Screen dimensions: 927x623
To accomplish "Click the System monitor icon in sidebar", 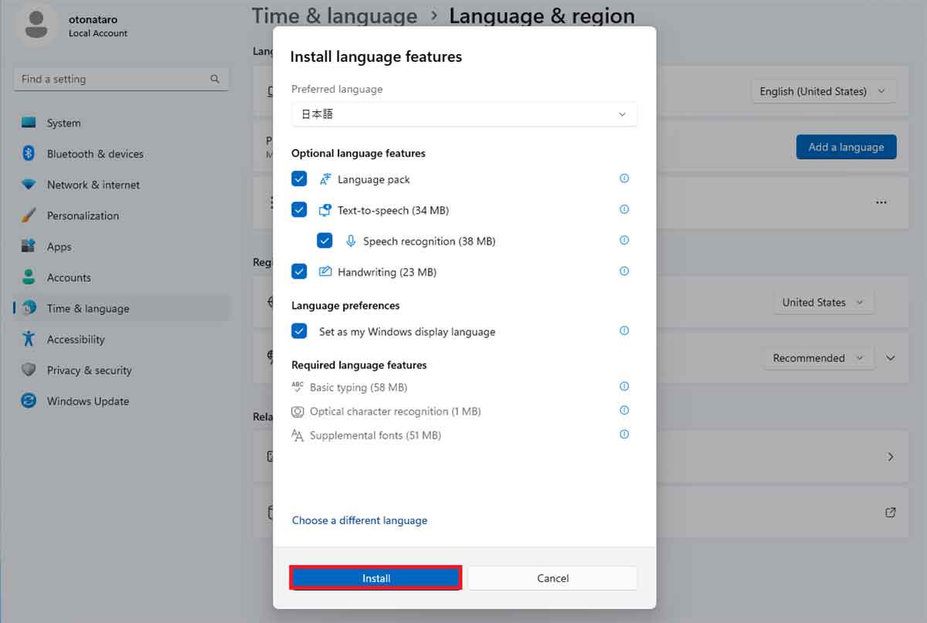I will pyautogui.click(x=29, y=123).
